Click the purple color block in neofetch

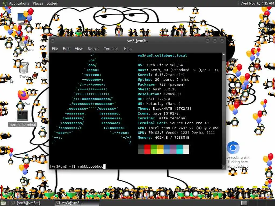173,149
